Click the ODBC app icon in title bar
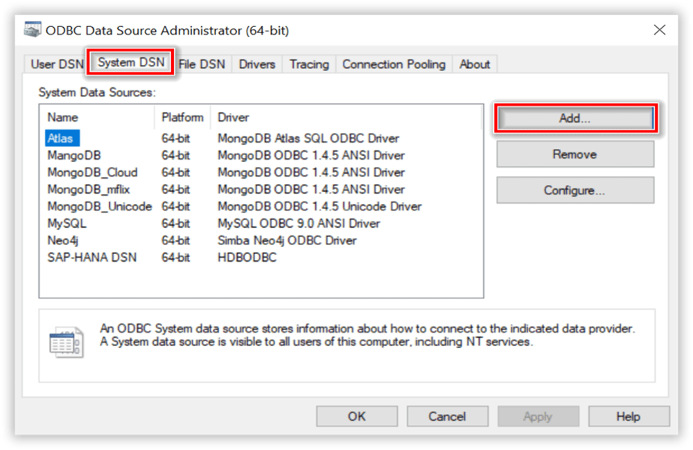Image resolution: width=693 pixels, height=450 pixels. pyautogui.click(x=33, y=30)
